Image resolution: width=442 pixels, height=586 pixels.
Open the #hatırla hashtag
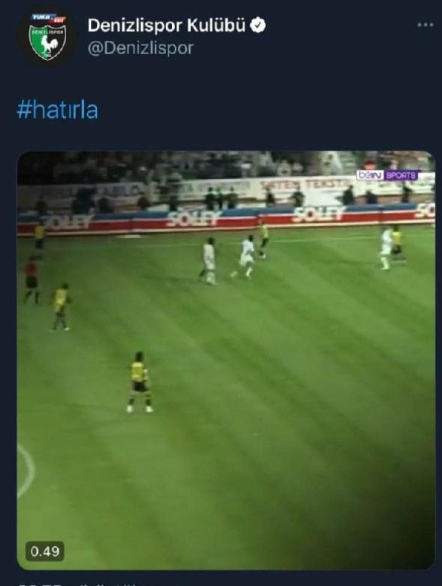click(x=58, y=111)
